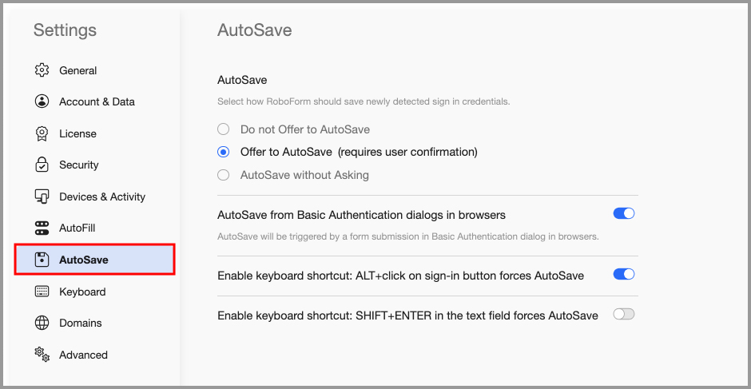Click the Domains globe icon

[42, 323]
